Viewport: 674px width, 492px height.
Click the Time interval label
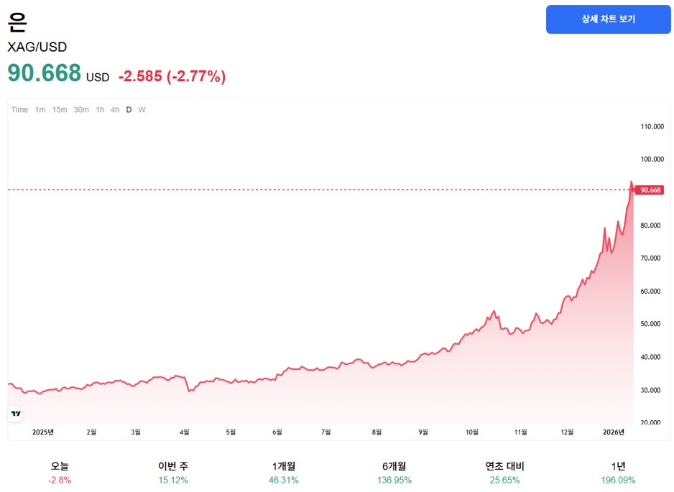click(19, 110)
